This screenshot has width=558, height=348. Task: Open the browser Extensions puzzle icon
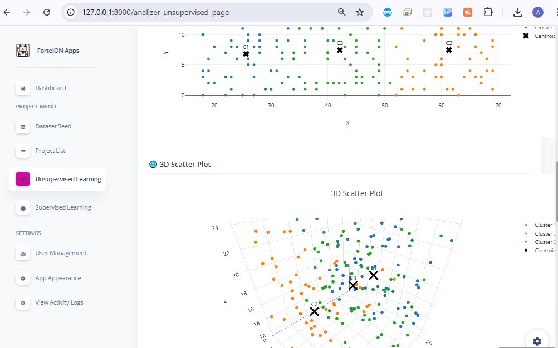[x=488, y=12]
